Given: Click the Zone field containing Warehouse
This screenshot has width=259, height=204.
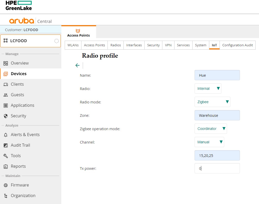Looking at the screenshot, I should (x=217, y=116).
